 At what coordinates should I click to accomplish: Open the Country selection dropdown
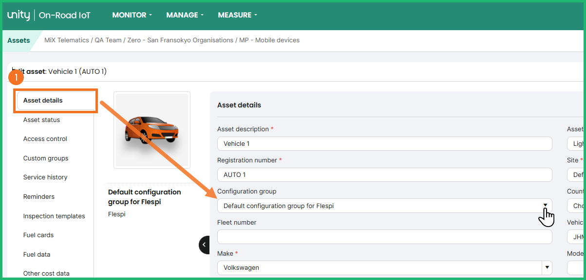point(576,206)
